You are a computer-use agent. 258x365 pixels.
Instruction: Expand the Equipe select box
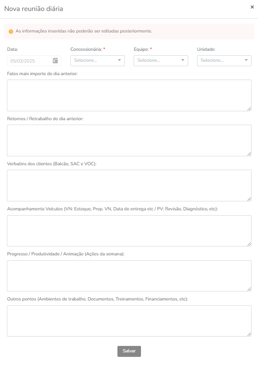click(160, 60)
